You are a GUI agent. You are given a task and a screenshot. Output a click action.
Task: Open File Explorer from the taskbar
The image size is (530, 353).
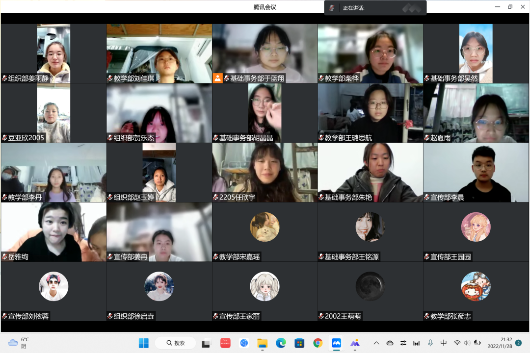point(263,343)
